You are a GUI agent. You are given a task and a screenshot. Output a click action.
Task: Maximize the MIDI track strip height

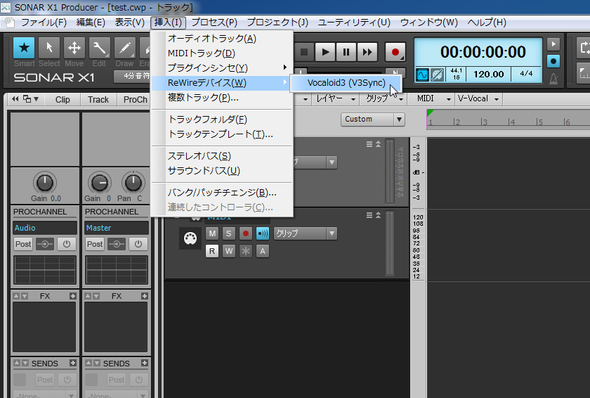pyautogui.click(x=378, y=215)
